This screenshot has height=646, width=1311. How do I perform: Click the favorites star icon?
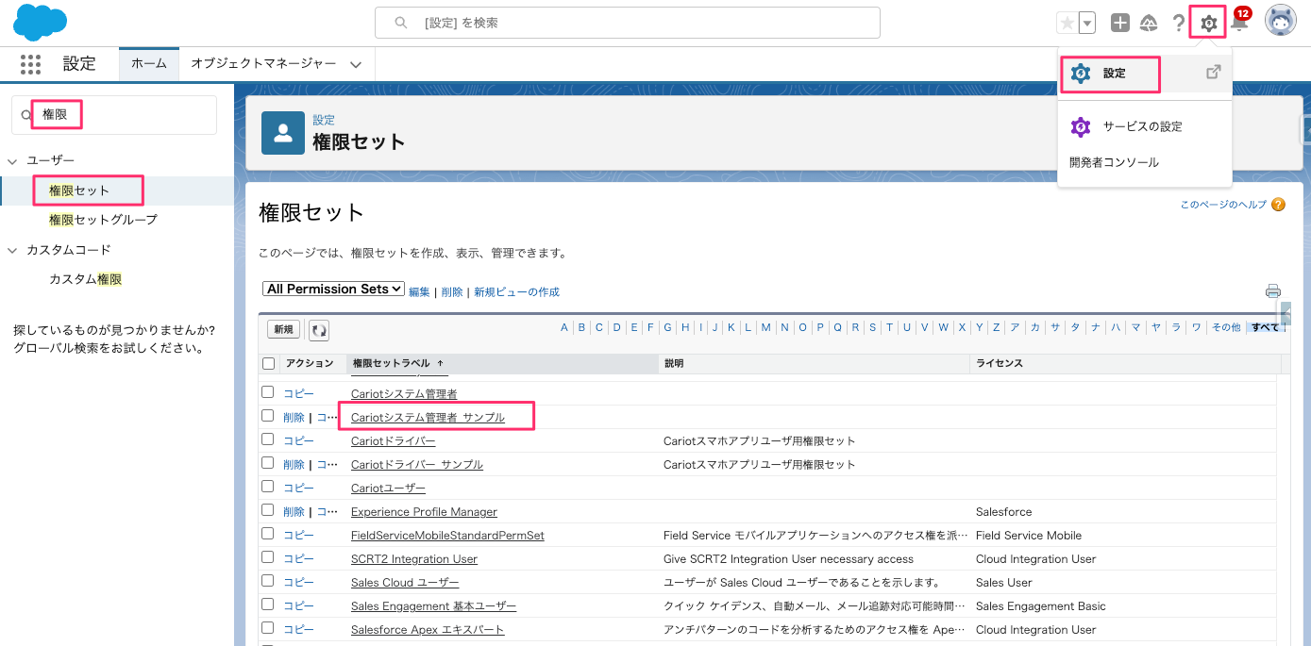point(1067,24)
